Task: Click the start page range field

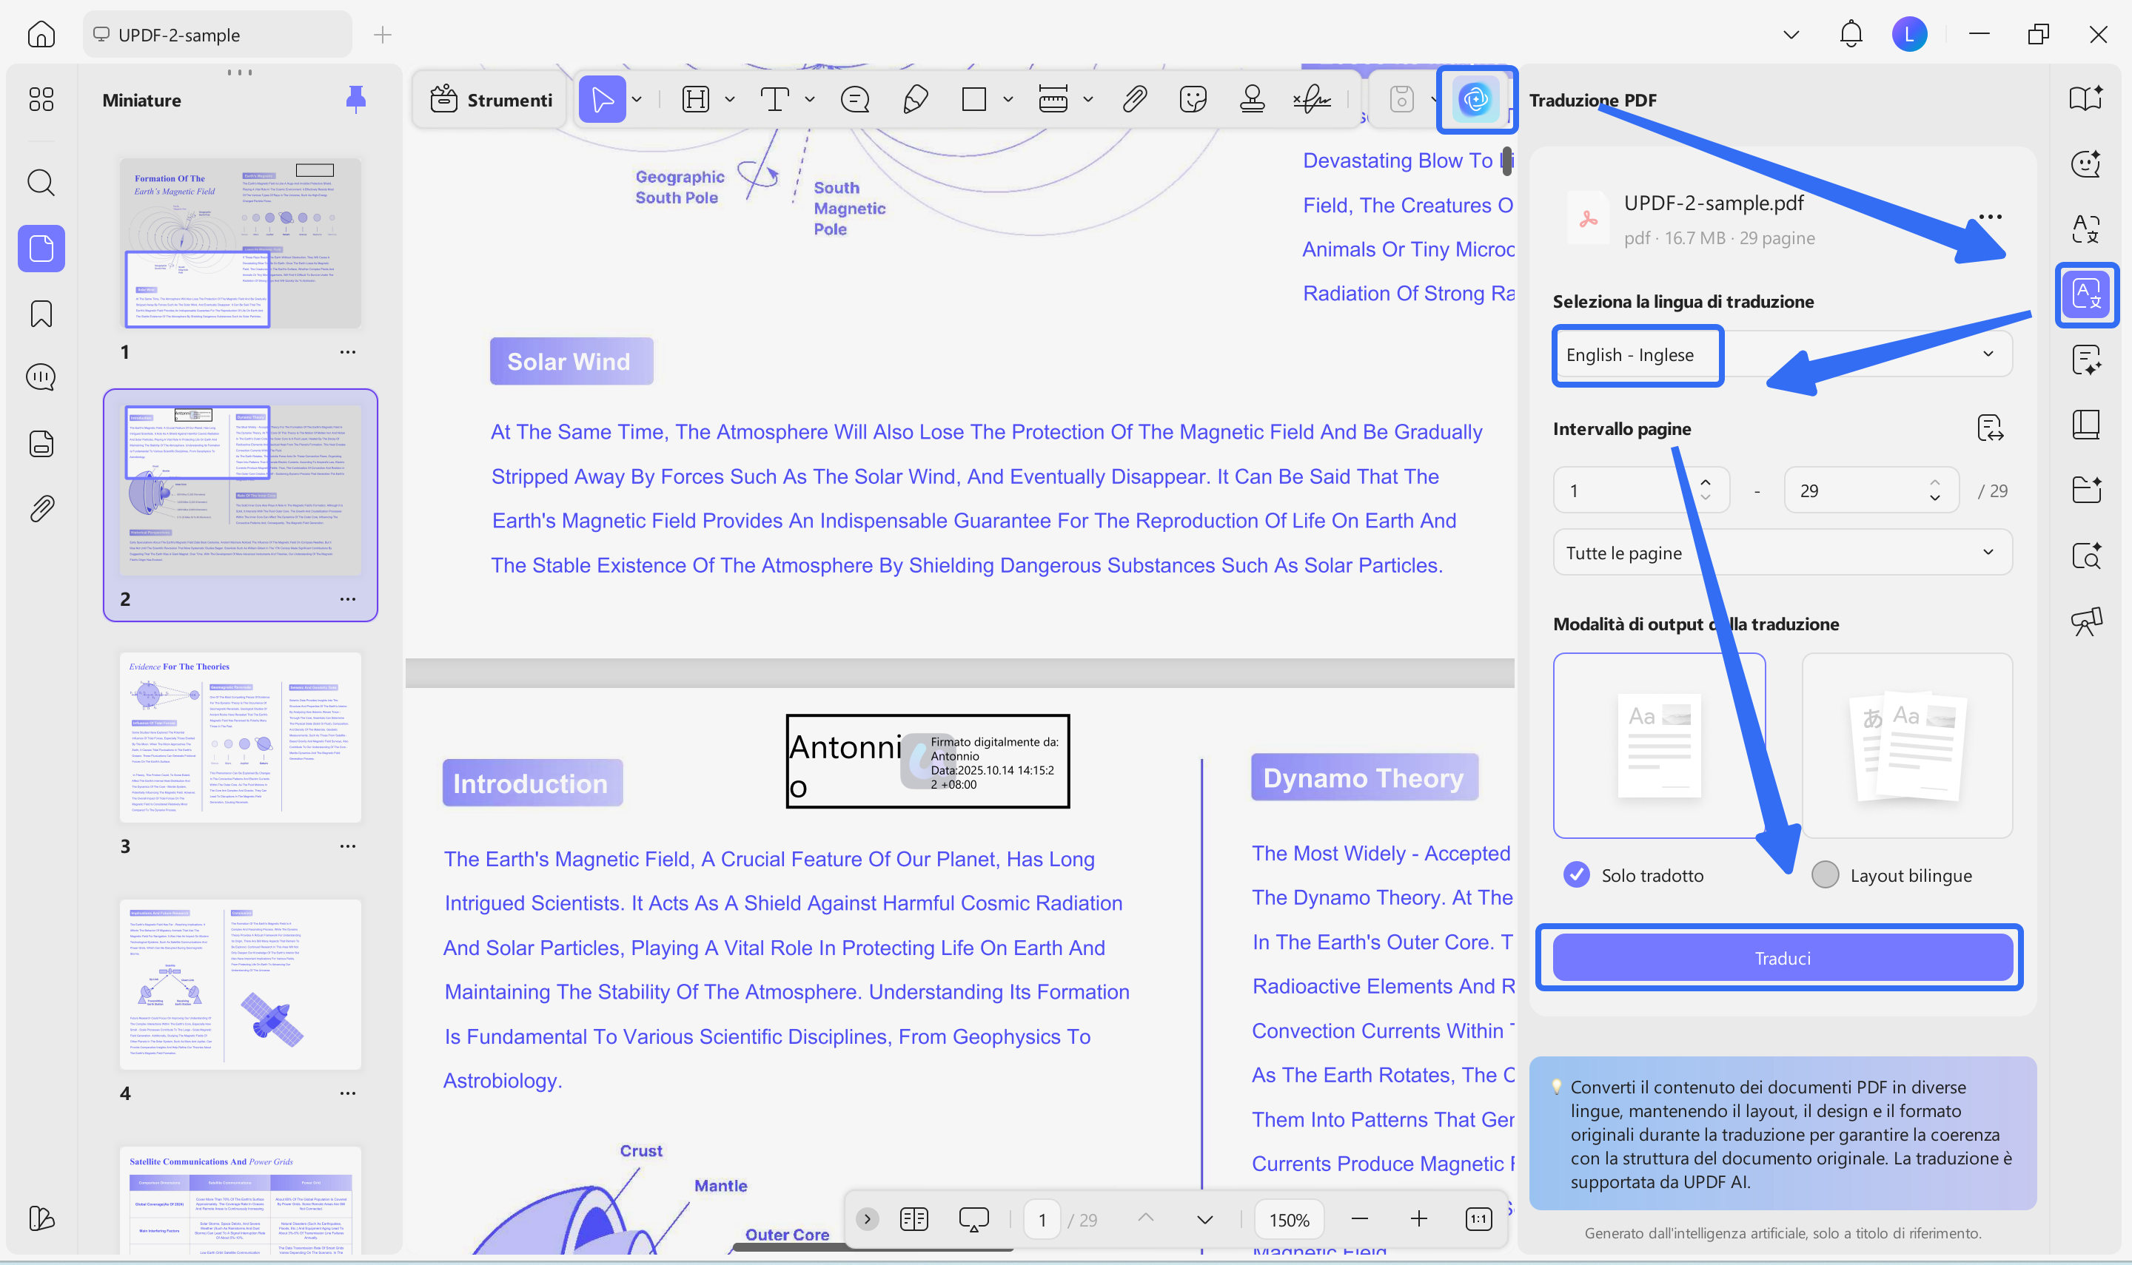Action: click(1640, 490)
